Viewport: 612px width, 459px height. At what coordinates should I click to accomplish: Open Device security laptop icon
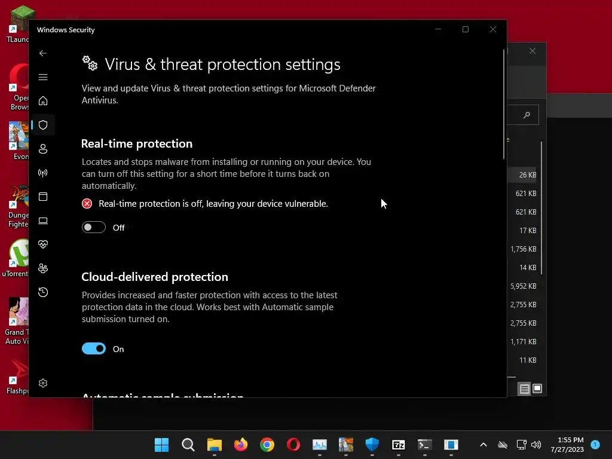click(x=43, y=221)
